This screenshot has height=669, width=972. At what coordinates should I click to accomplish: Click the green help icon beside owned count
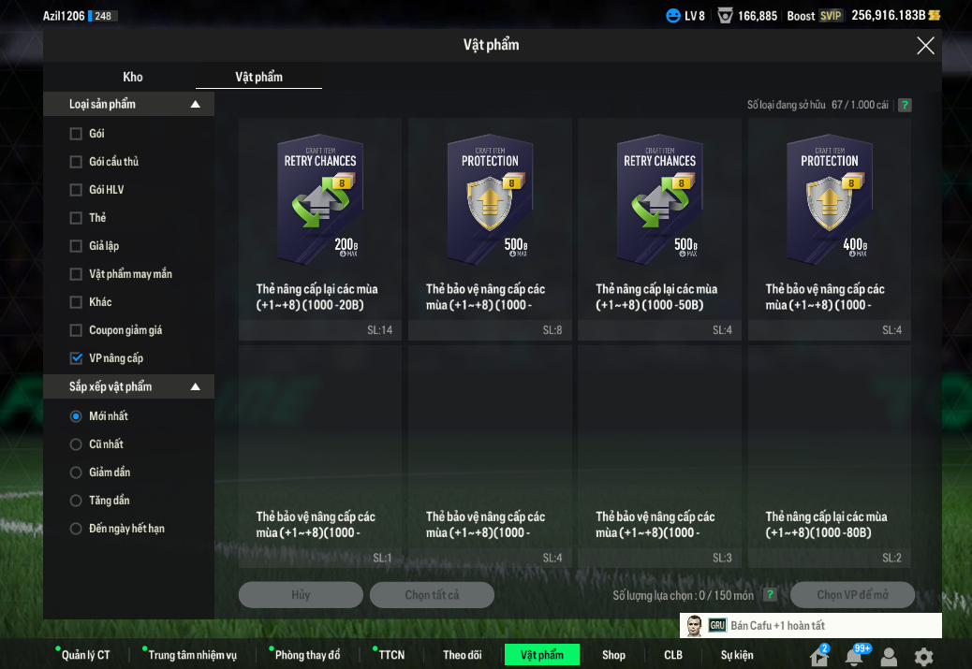pos(905,106)
